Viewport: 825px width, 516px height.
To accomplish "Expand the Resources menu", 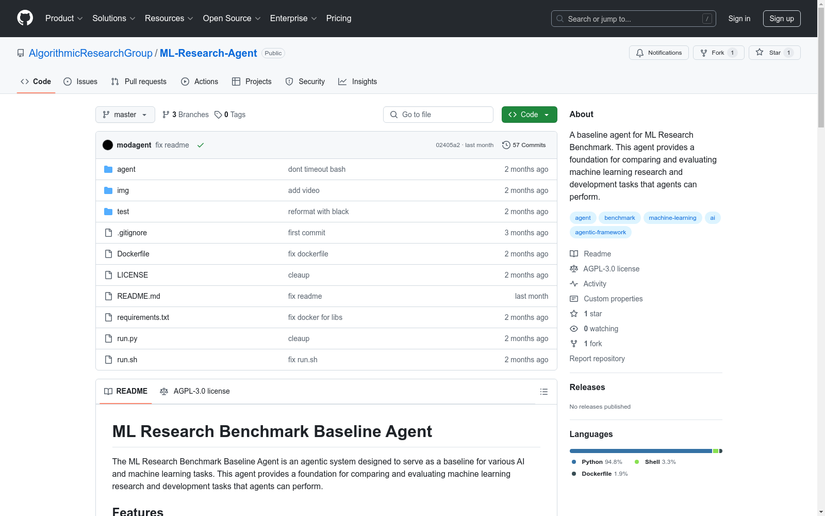I will pos(169,19).
